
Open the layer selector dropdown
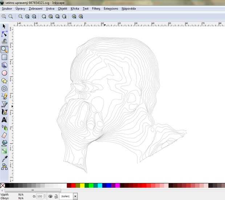point(75,196)
